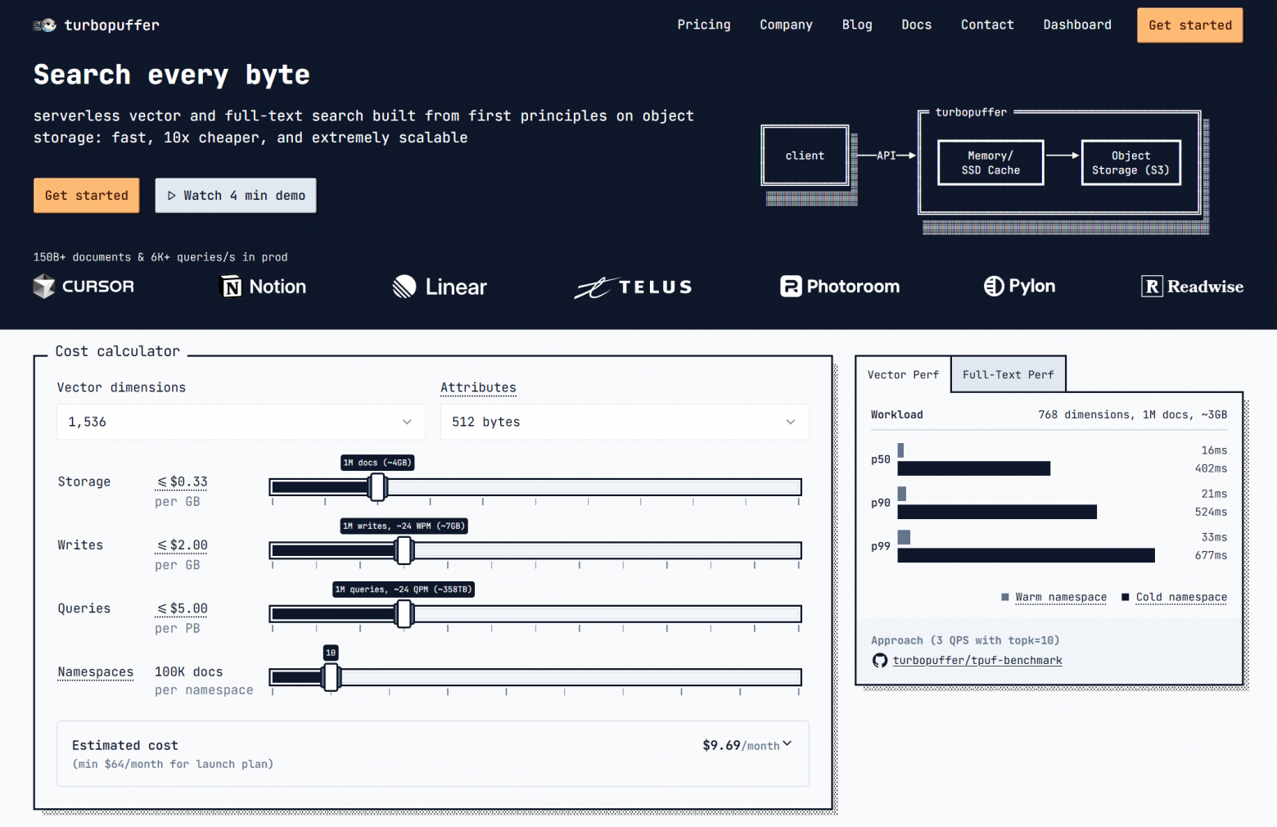Viewport: 1277px width, 827px height.
Task: Click the Writes price ≤ $2.00
Action: (182, 545)
